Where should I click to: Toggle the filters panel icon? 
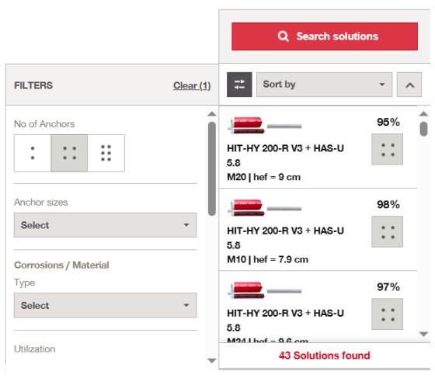coord(239,85)
